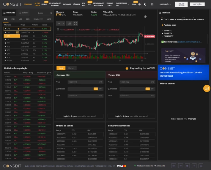211x170 pixels.
Task: Click Iniciar sessão link in Minhas ordens
Action: (x=177, y=119)
